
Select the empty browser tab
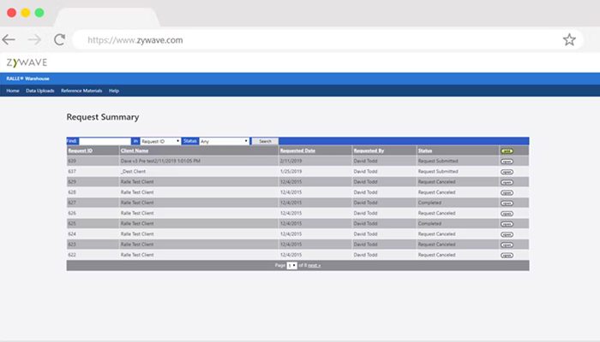coord(107,18)
